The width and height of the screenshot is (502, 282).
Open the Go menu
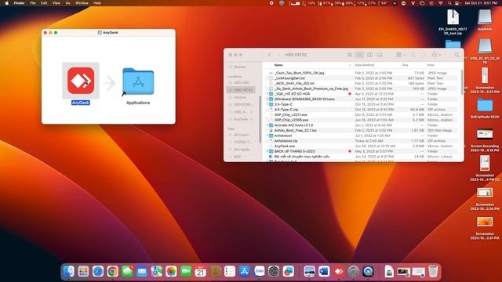pos(68,3)
